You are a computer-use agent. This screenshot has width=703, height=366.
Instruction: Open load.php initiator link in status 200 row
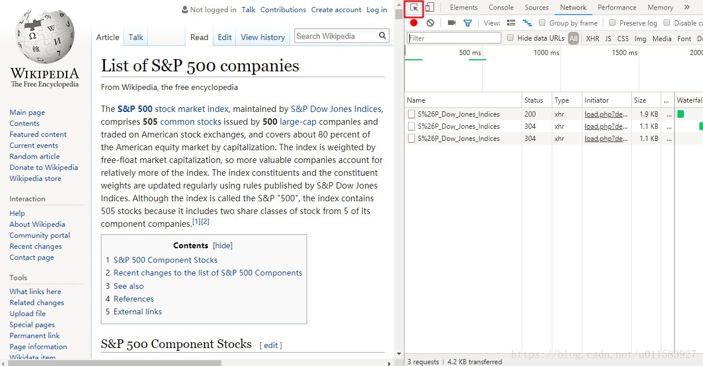(606, 114)
